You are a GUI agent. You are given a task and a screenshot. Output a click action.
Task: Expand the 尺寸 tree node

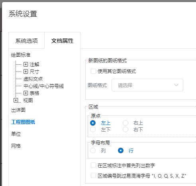25,71
